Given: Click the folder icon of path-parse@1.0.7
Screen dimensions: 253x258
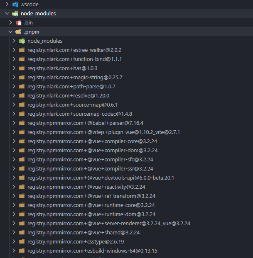Looking at the screenshot, I should (22, 87).
